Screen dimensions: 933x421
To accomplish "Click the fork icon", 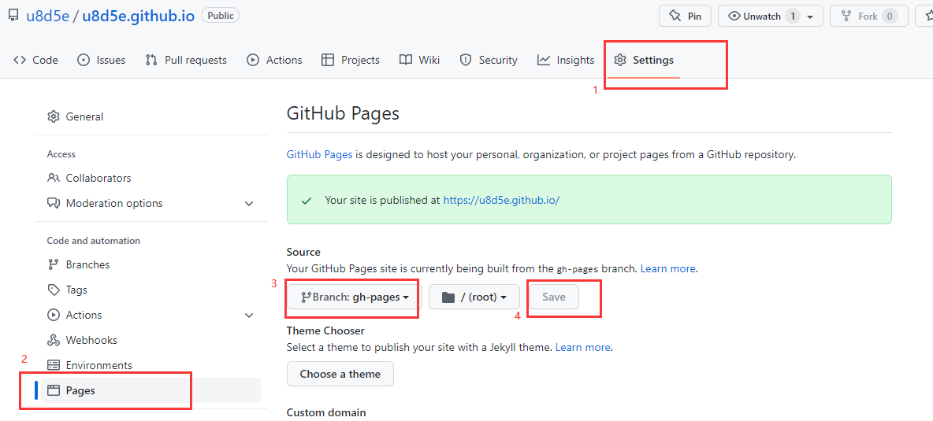I will pyautogui.click(x=846, y=16).
